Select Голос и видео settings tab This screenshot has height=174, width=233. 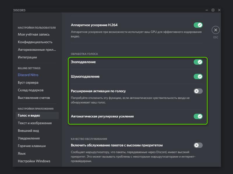pyautogui.click(x=37, y=115)
